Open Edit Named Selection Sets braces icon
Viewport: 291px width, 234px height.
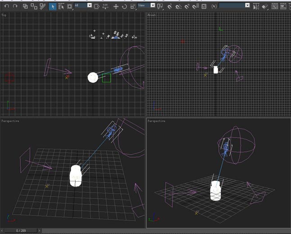coord(214,7)
